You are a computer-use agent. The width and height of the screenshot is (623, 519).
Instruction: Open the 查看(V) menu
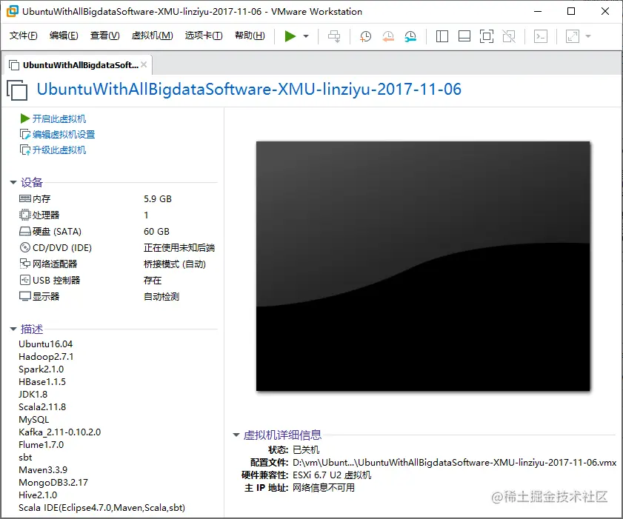(105, 36)
